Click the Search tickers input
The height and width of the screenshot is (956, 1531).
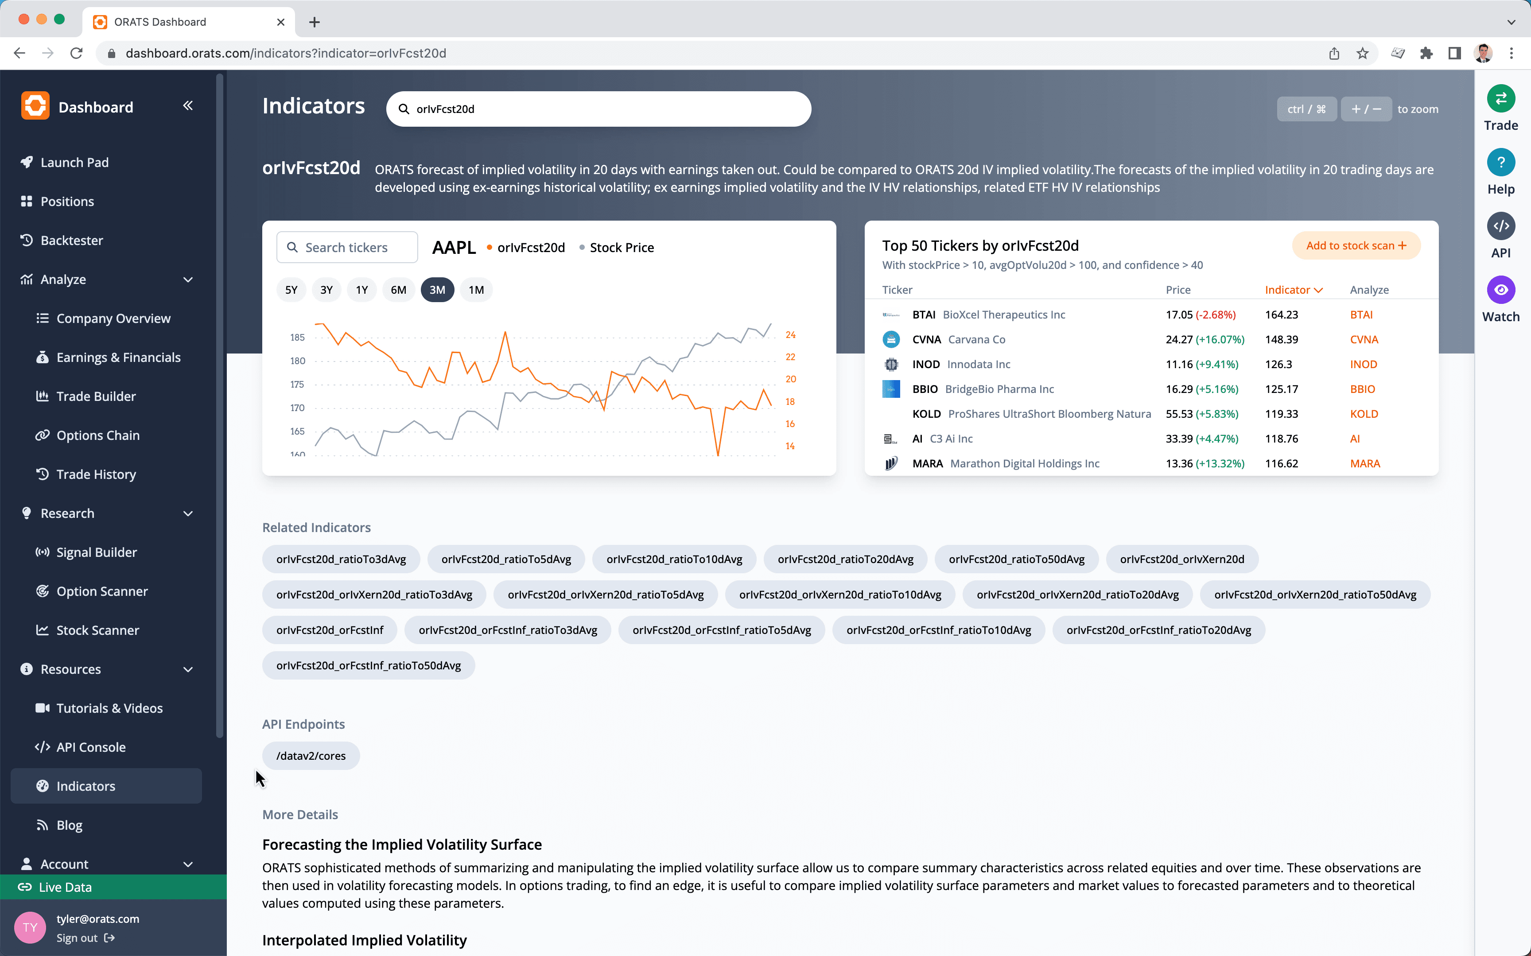coord(347,247)
